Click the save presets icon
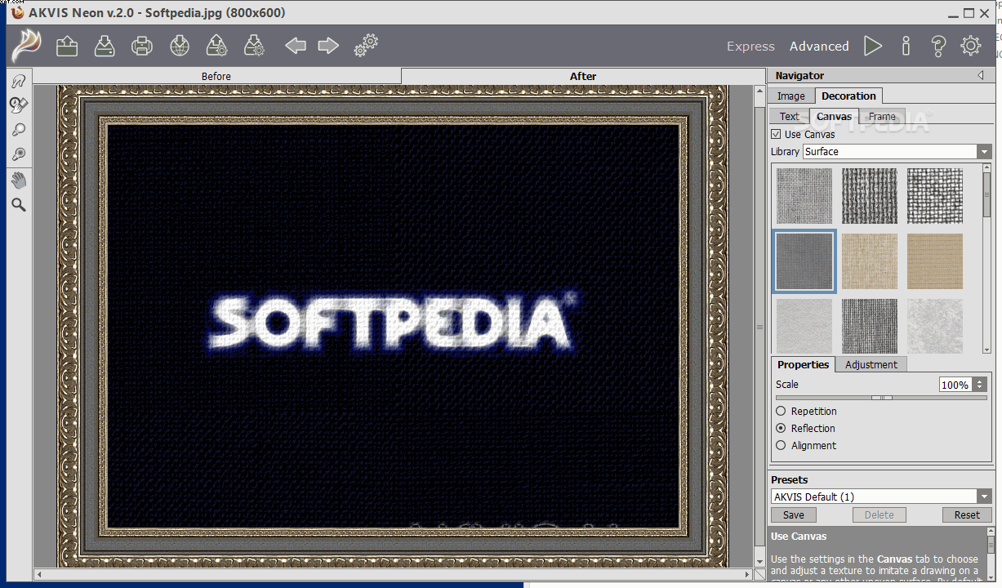This screenshot has width=1002, height=588. (254, 46)
